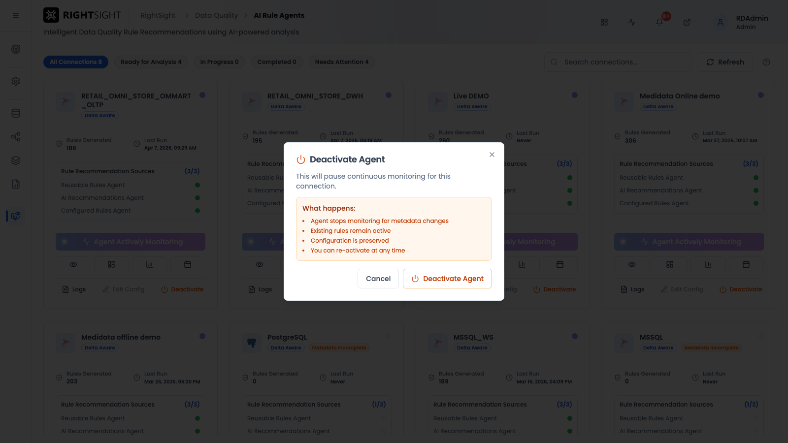Open the hamburger menu in sidebar
This screenshot has height=443, width=788.
coord(16,16)
